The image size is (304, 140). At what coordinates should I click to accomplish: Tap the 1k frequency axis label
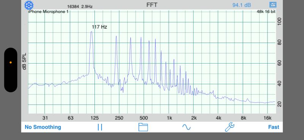tap(169, 118)
